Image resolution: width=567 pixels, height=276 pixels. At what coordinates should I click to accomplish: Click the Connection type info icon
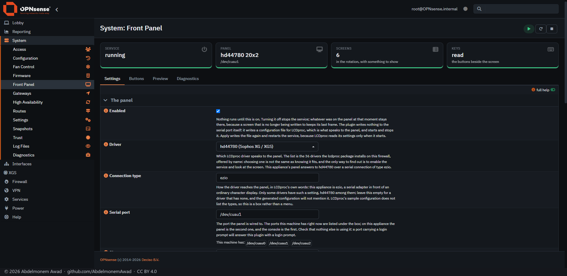(x=106, y=176)
